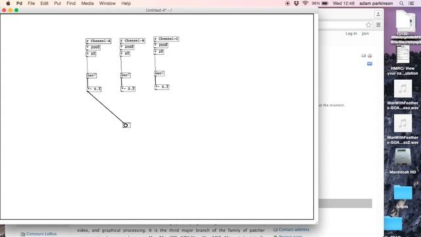
Task: Click the Concours LoMus link in browser
Action: point(41,234)
